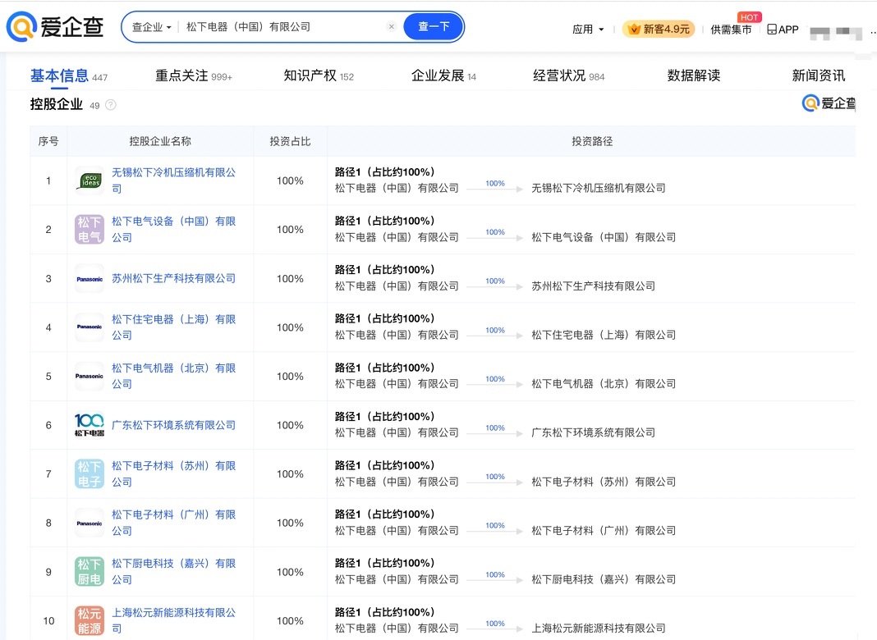Click the 控股企业 help question mark icon
Image resolution: width=877 pixels, height=640 pixels.
tap(111, 104)
